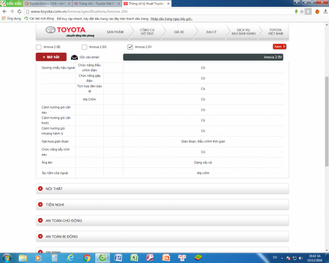The image size is (329, 263).
Task: Reload the current page
Action: coord(19,11)
